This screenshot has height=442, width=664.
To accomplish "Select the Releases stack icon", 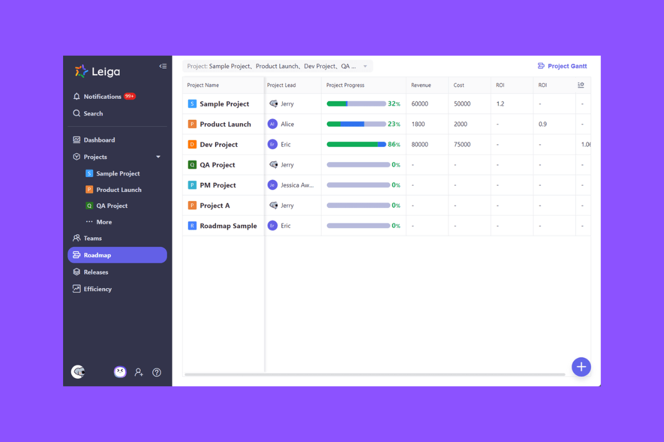I will pos(77,272).
